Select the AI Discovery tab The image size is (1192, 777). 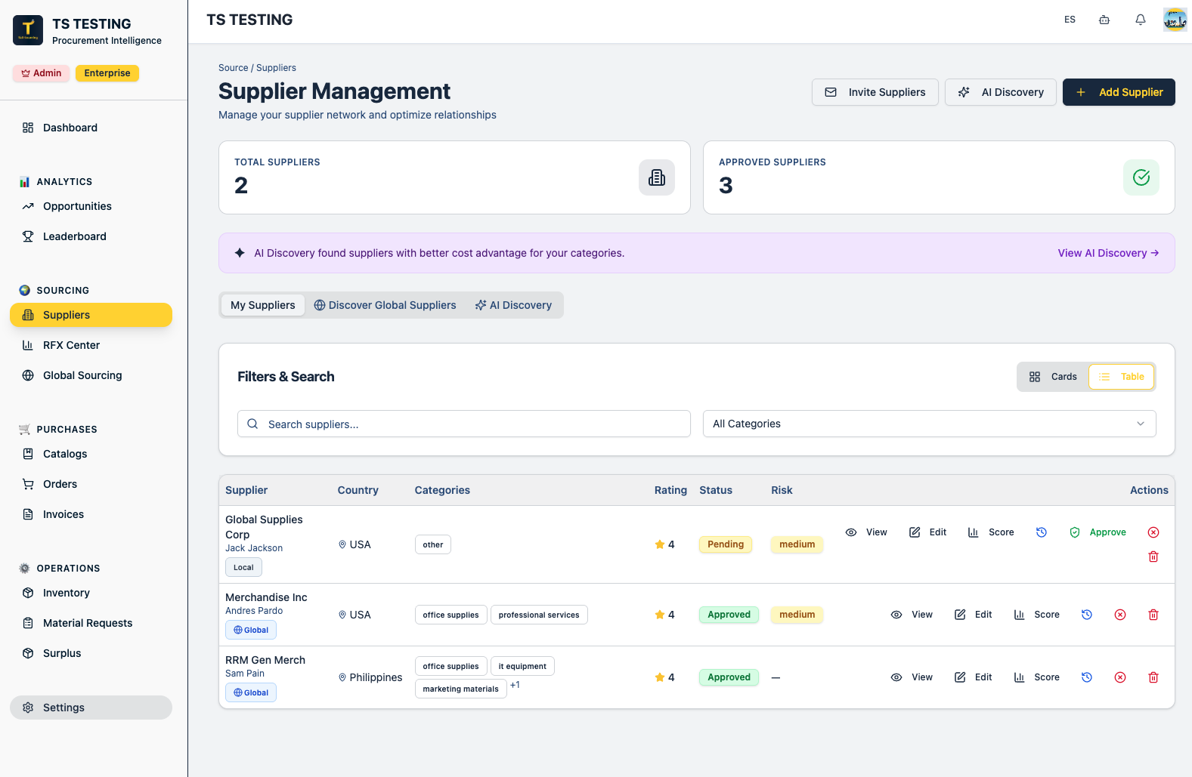(x=513, y=305)
